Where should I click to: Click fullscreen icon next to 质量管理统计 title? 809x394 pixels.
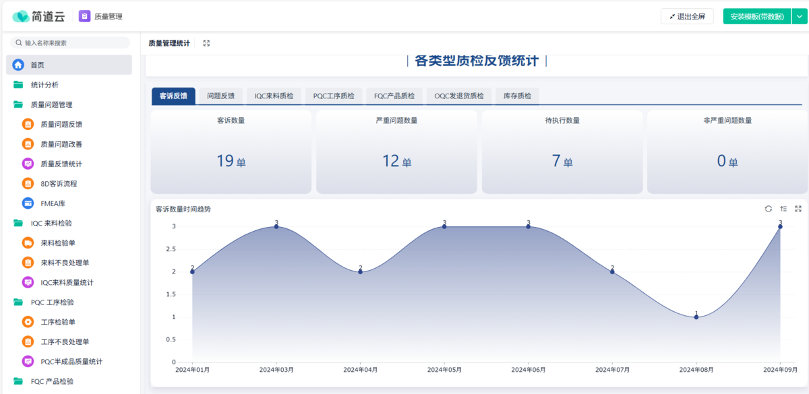point(206,43)
